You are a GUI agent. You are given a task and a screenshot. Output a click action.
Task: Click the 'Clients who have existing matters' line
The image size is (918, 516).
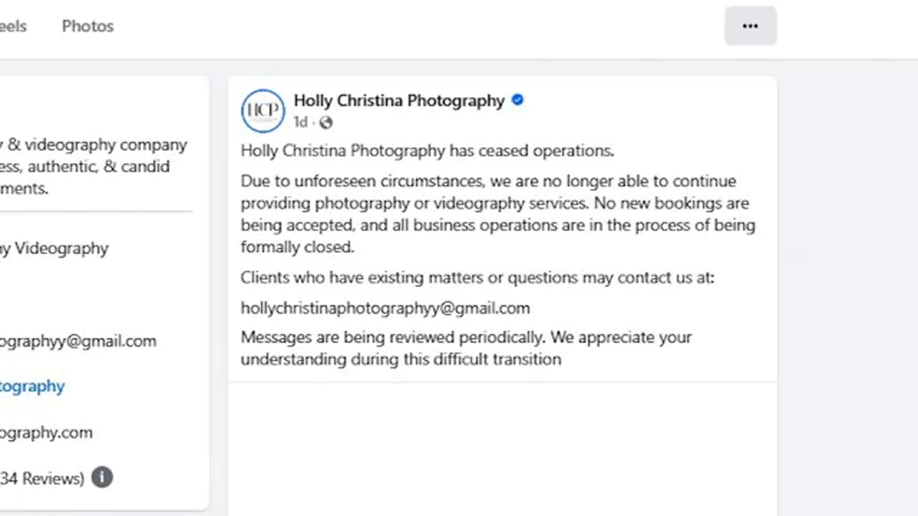[x=477, y=277]
